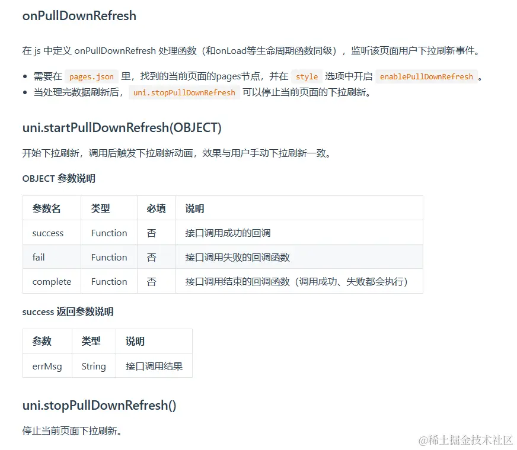Select the pages.json inline code

pyautogui.click(x=91, y=77)
